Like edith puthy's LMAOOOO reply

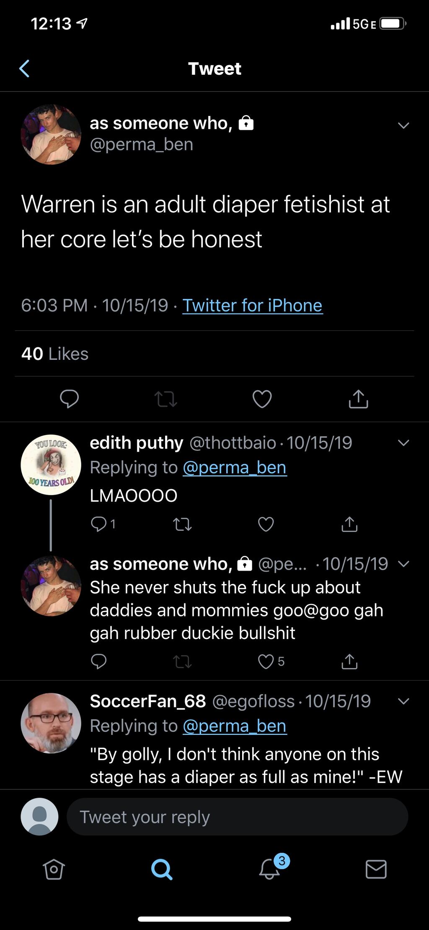click(266, 524)
